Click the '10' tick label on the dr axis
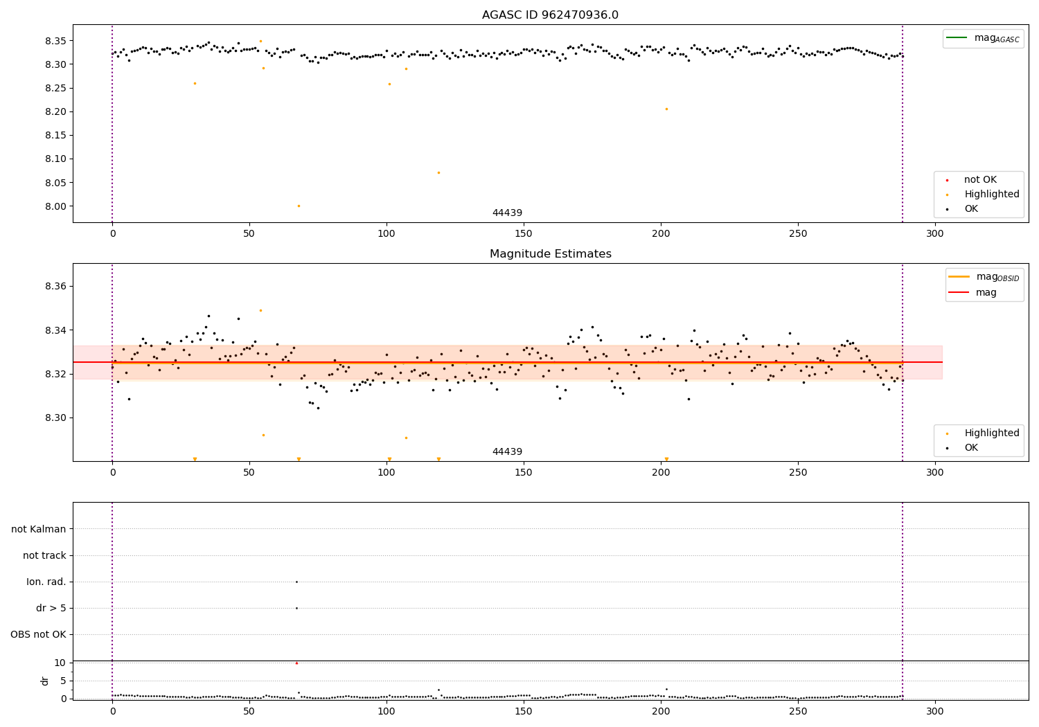Image resolution: width=1039 pixels, height=727 pixels. (60, 663)
